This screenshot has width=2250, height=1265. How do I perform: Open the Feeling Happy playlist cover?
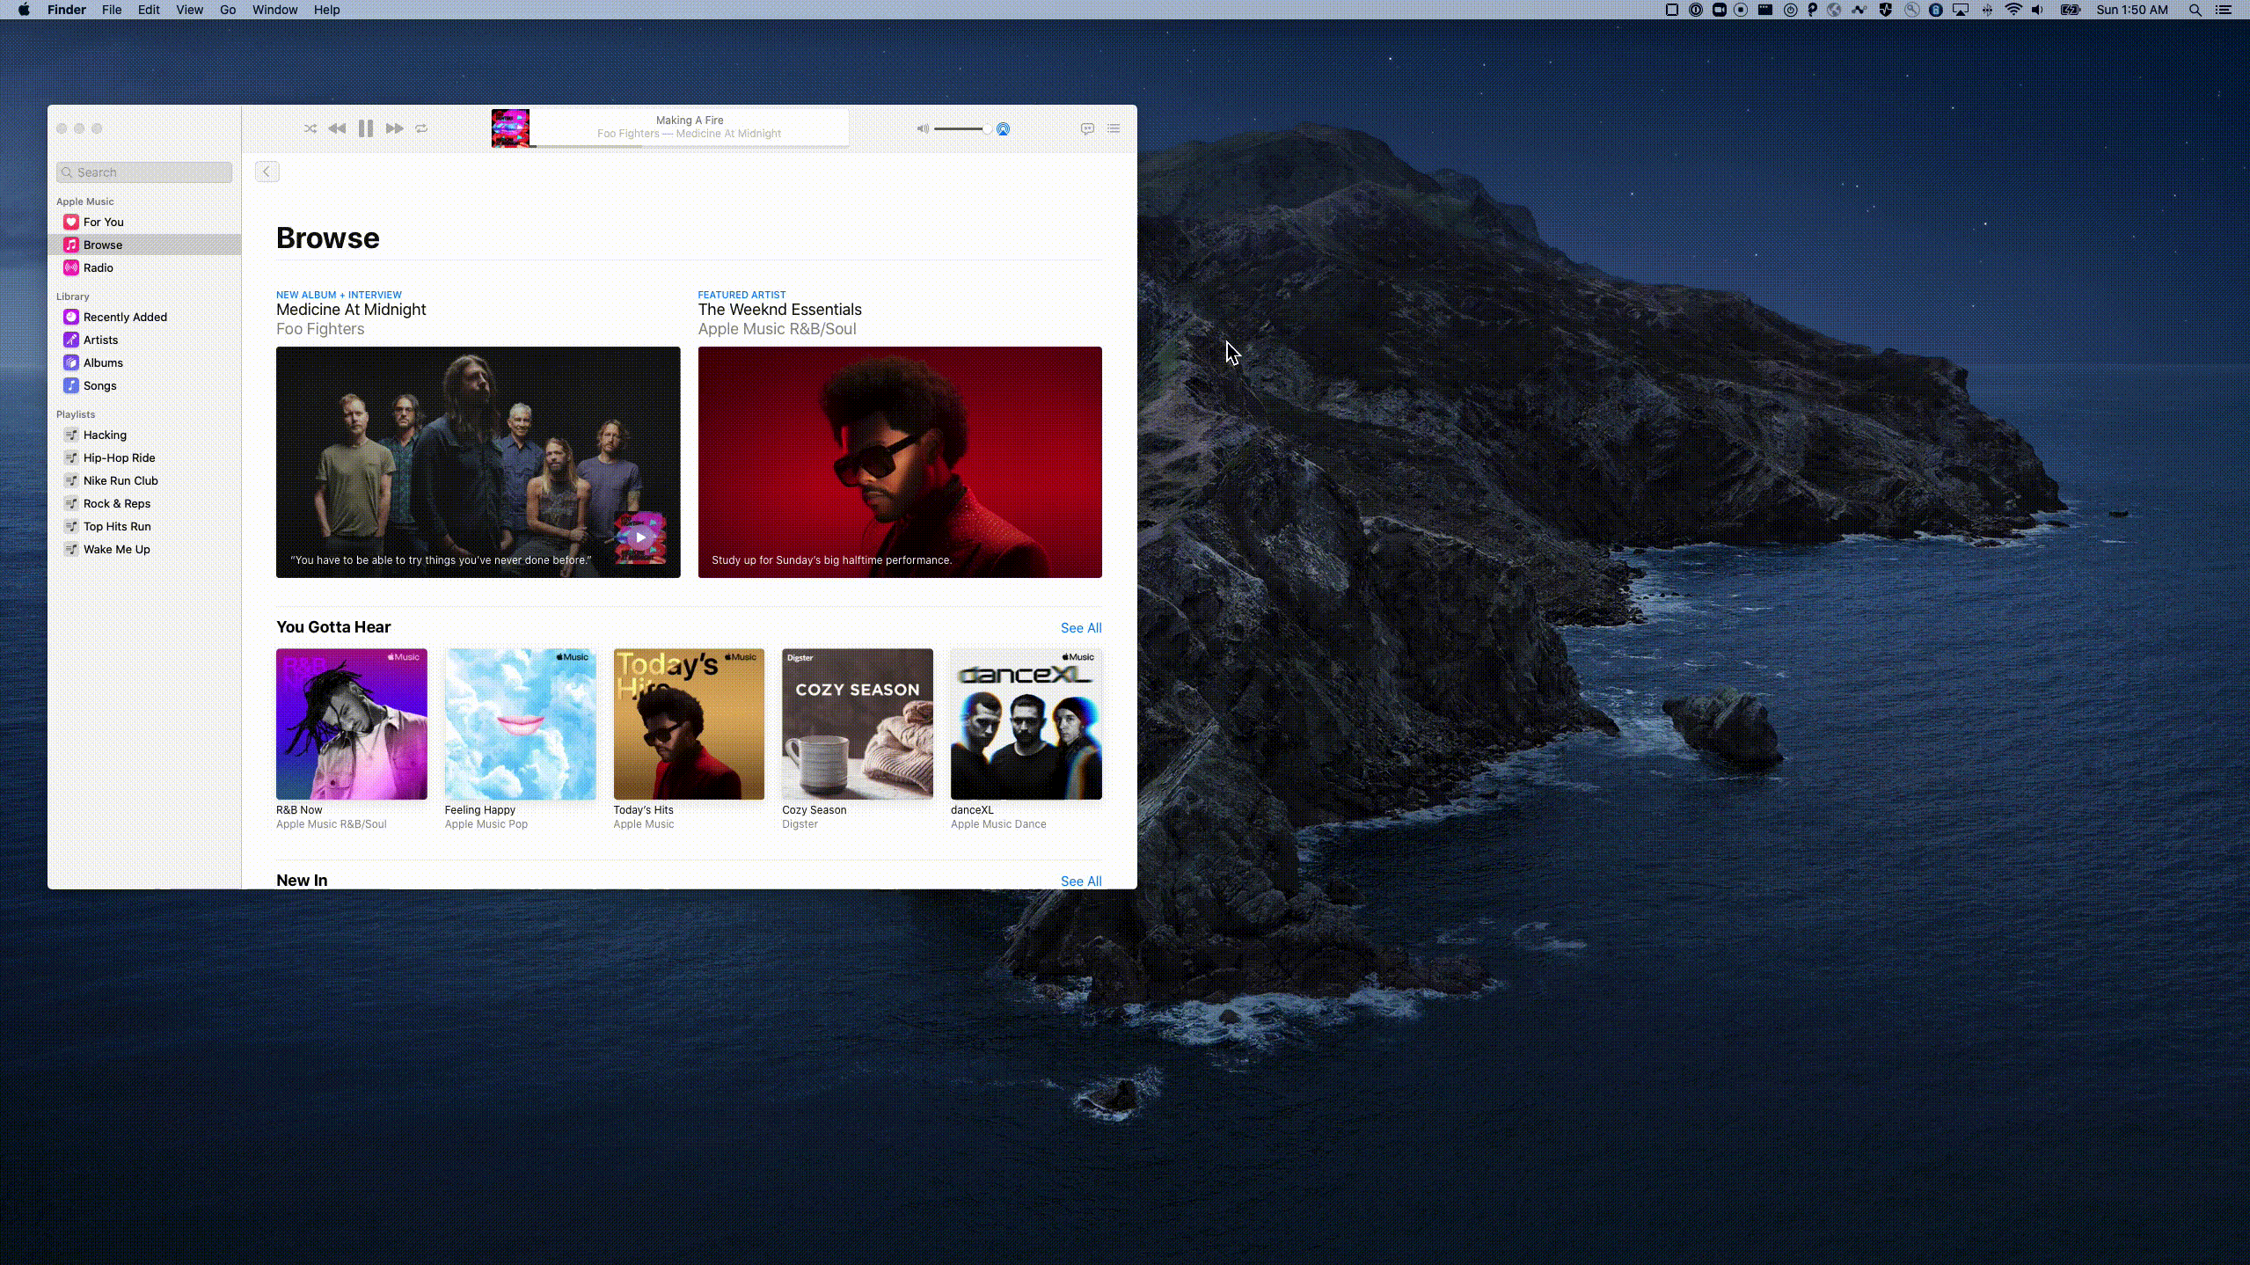[520, 724]
